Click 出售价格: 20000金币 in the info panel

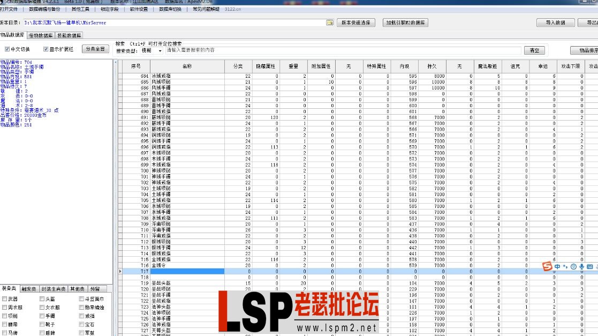23,115
